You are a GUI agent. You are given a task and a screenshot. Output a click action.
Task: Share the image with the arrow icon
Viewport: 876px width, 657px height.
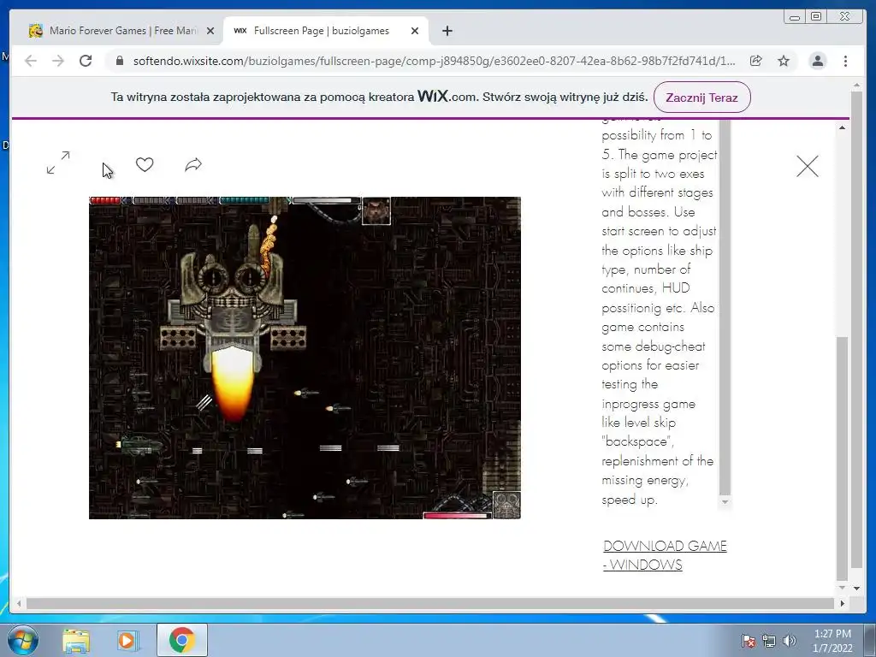(x=193, y=164)
